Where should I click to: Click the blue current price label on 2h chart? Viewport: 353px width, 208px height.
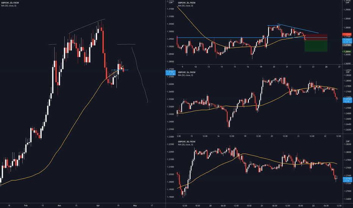click(347, 41)
